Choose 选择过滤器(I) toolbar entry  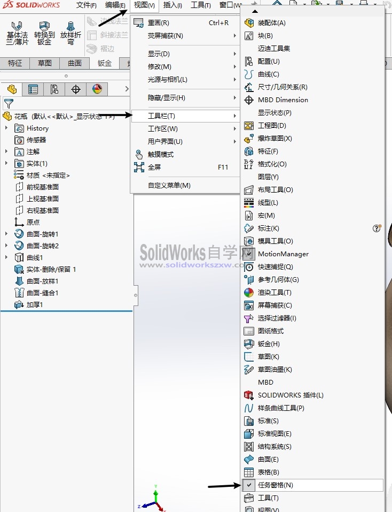coord(312,318)
